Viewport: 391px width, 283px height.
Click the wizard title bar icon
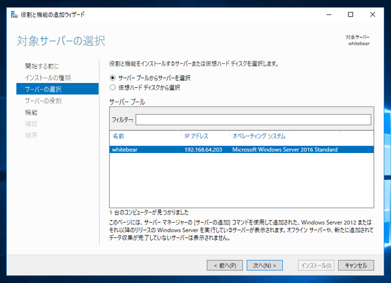[x=14, y=14]
